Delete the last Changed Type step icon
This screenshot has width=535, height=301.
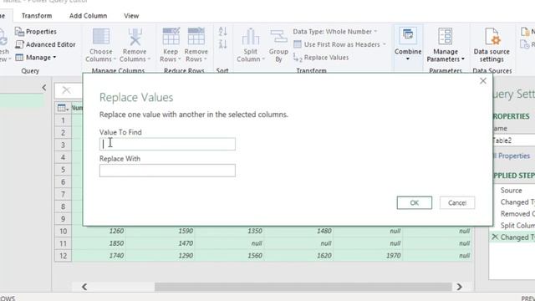(x=495, y=237)
